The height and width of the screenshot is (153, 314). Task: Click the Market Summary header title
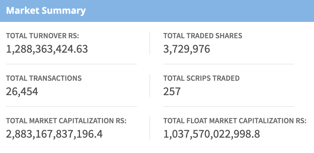click(x=46, y=10)
